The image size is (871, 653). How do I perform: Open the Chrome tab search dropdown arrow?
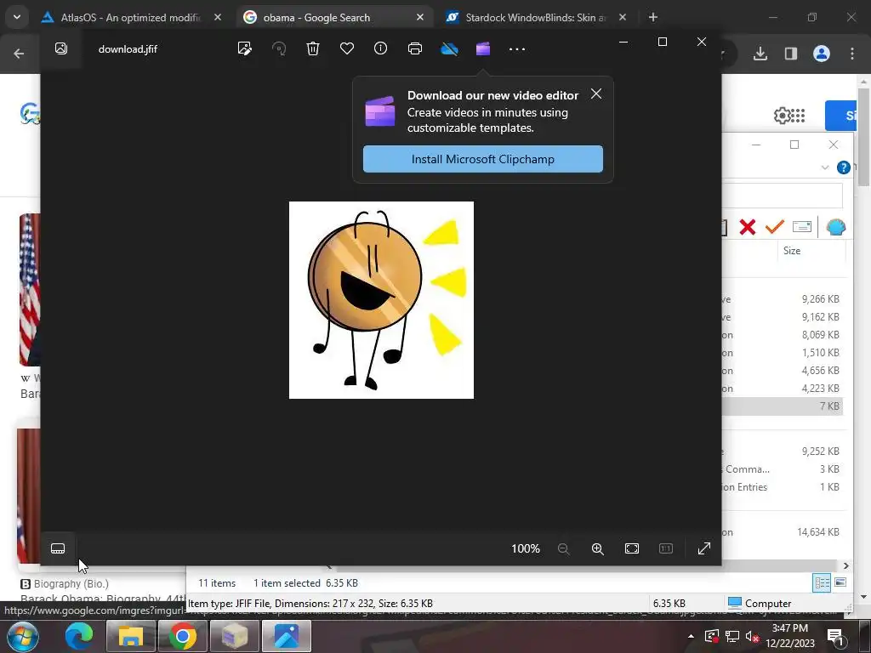click(17, 17)
